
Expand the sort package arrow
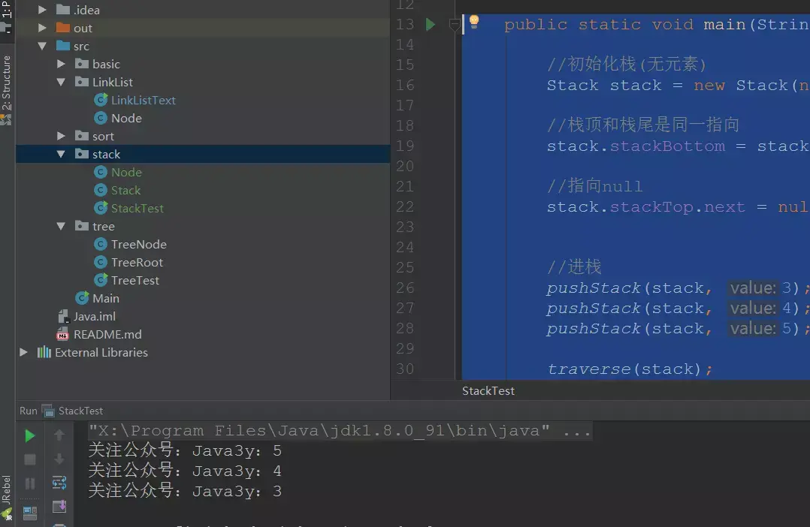[62, 137]
